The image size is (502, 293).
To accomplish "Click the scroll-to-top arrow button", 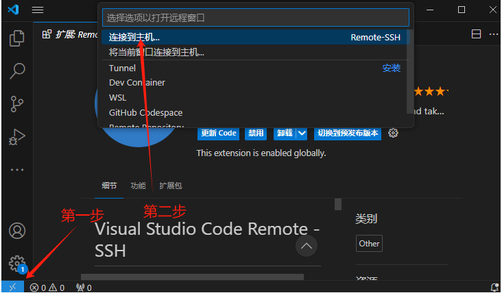I will point(307,246).
